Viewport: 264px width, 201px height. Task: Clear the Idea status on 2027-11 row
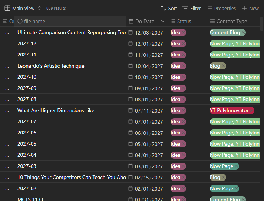point(183,55)
